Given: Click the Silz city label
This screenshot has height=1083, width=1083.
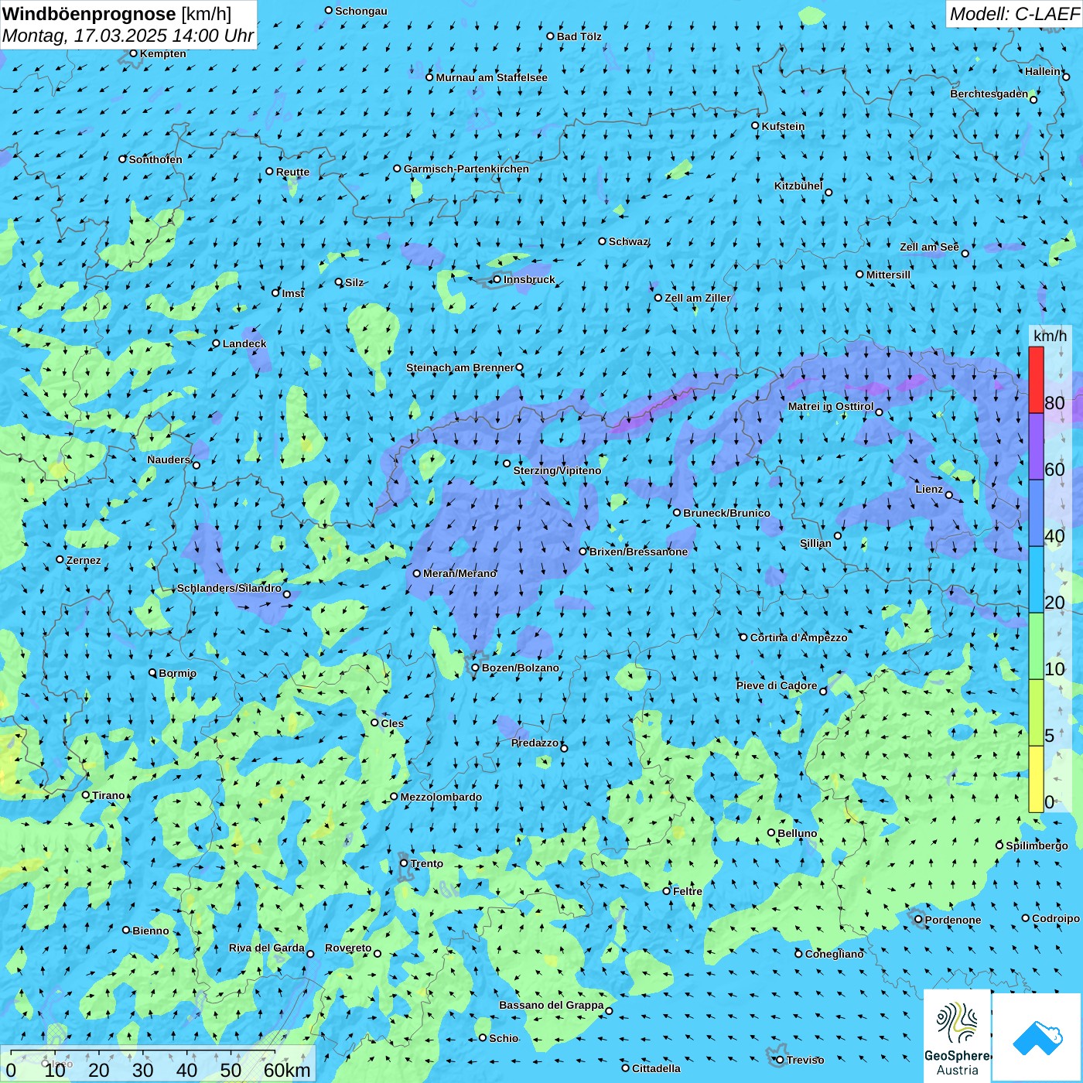Looking at the screenshot, I should point(354,282).
